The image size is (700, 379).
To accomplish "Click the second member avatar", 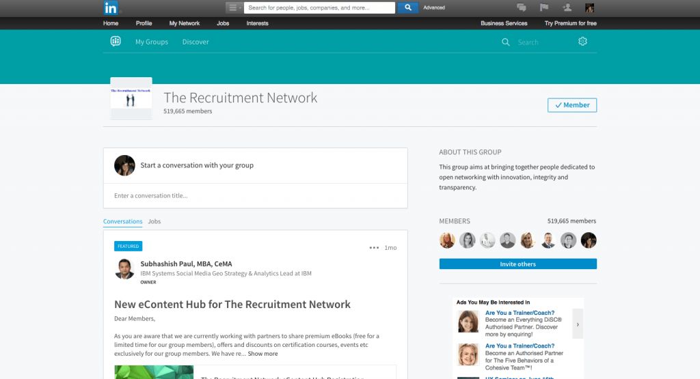I will click(x=468, y=240).
